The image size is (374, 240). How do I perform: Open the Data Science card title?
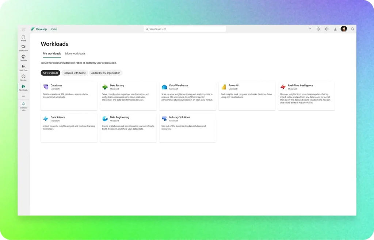(58, 117)
